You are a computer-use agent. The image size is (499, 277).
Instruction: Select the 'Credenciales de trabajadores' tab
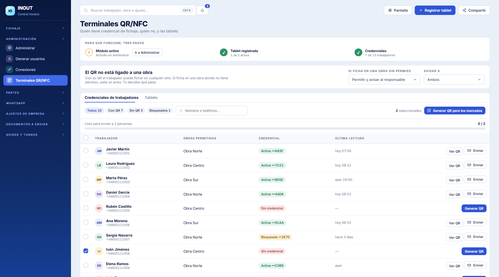111,98
